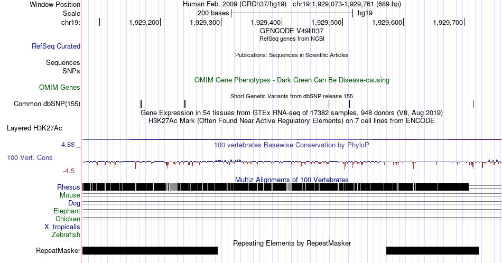Click the Zebrafish alignment row label

pos(66,235)
